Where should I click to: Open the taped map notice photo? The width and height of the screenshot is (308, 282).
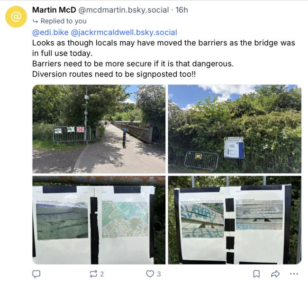tap(99, 220)
